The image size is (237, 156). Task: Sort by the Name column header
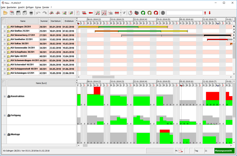[23, 21]
